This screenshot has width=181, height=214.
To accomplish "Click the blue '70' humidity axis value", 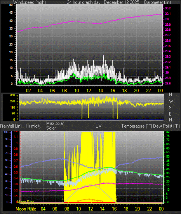I will tap(7, 153).
